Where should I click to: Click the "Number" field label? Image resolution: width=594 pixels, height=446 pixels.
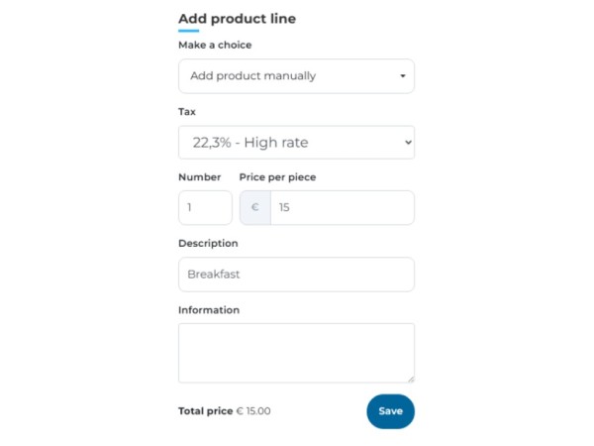tap(199, 177)
